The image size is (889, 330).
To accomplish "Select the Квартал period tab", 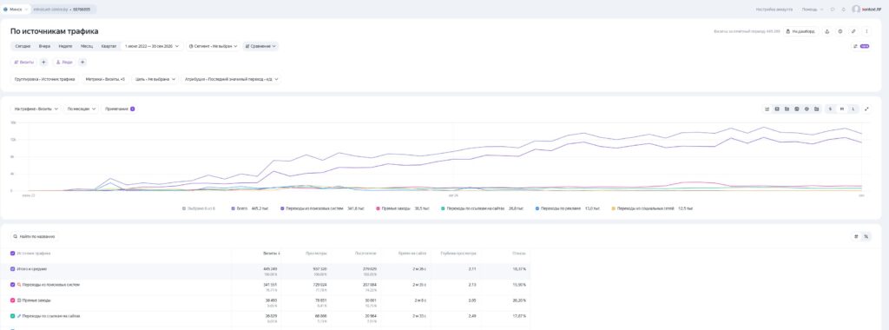I will (x=109, y=47).
